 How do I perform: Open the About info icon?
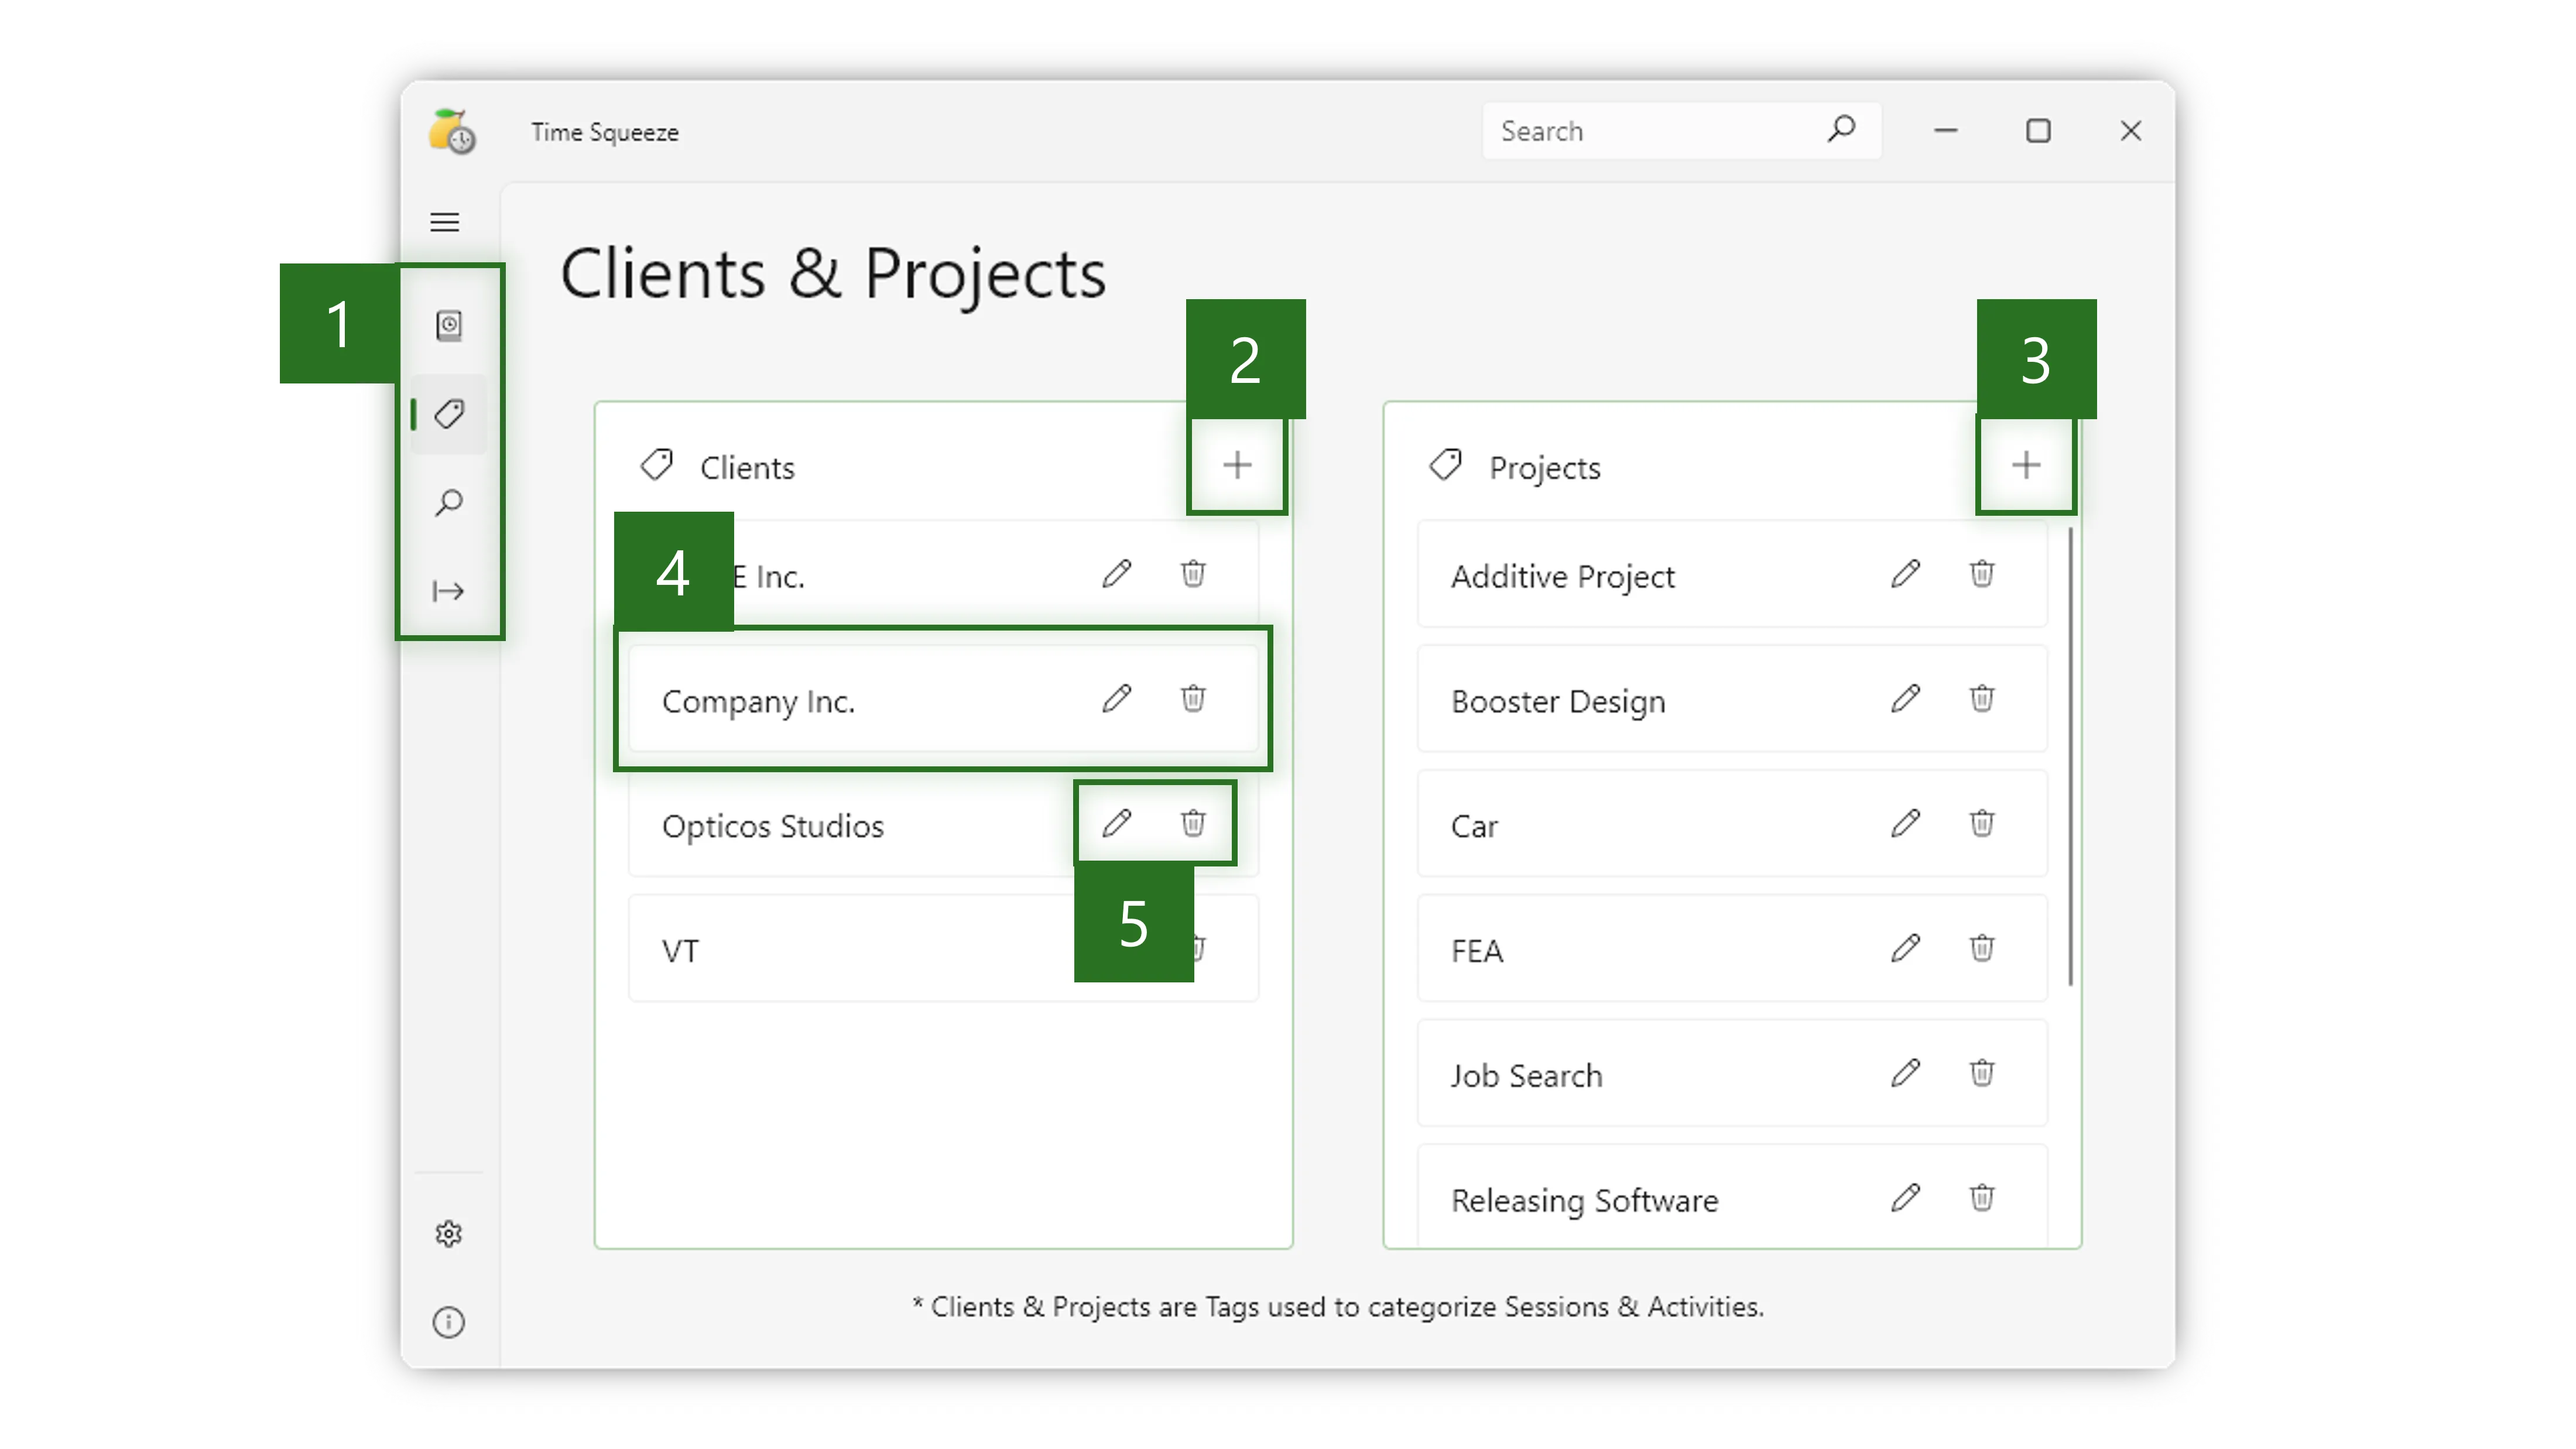[449, 1322]
